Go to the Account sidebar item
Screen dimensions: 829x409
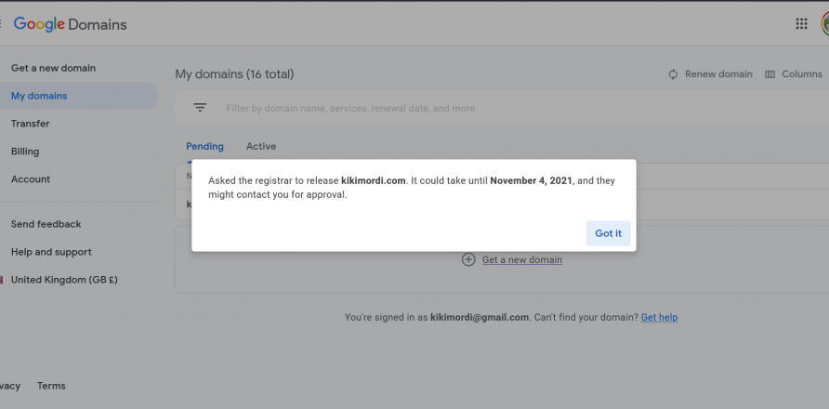coord(31,179)
